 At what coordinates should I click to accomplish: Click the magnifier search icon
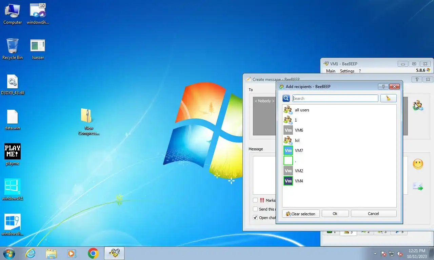click(286, 98)
